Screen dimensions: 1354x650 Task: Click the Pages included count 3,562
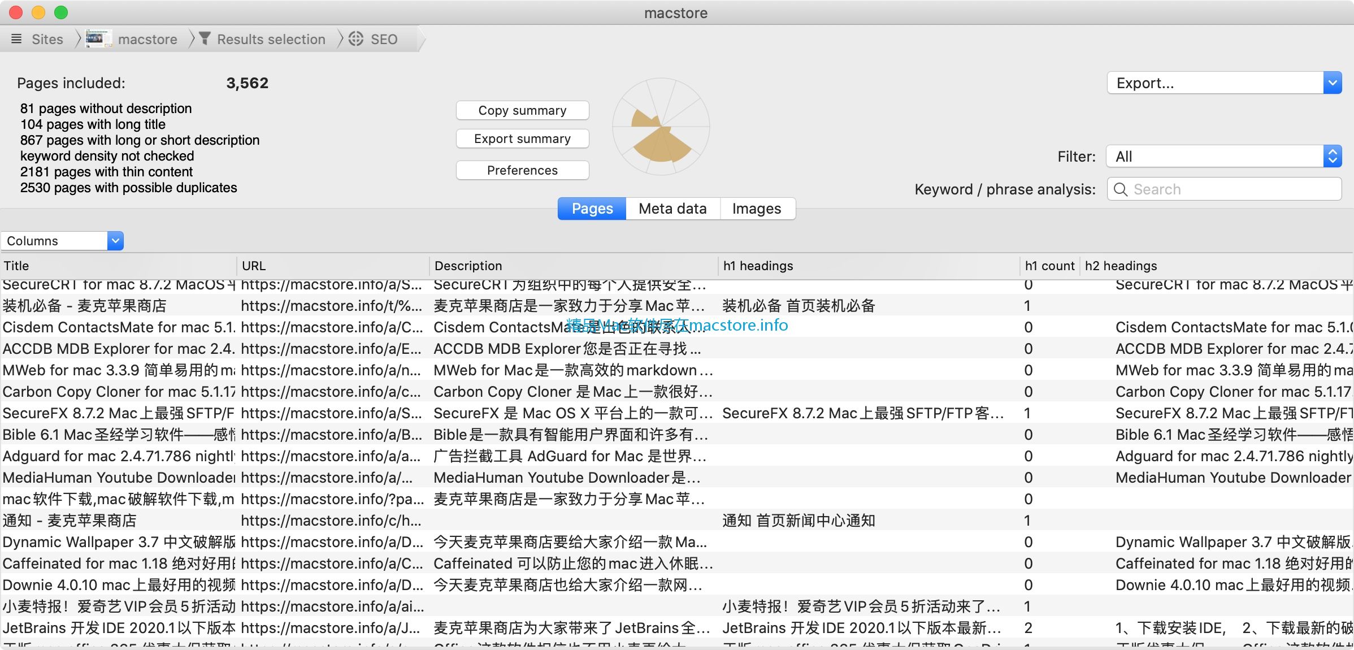click(x=248, y=83)
